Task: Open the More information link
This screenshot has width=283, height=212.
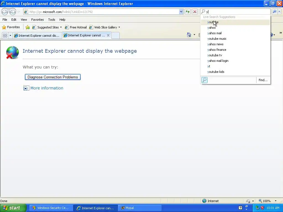Action: pos(47,88)
